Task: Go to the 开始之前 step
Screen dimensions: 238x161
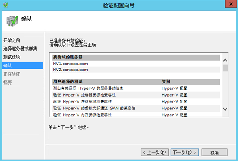Action: tap(12, 40)
